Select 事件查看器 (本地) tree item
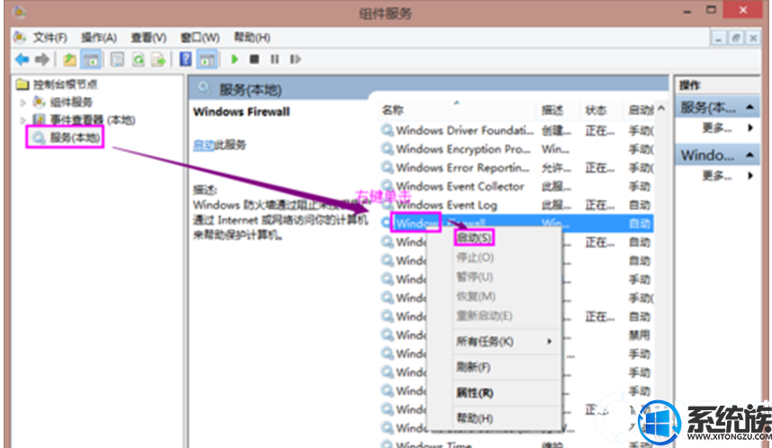 [92, 120]
